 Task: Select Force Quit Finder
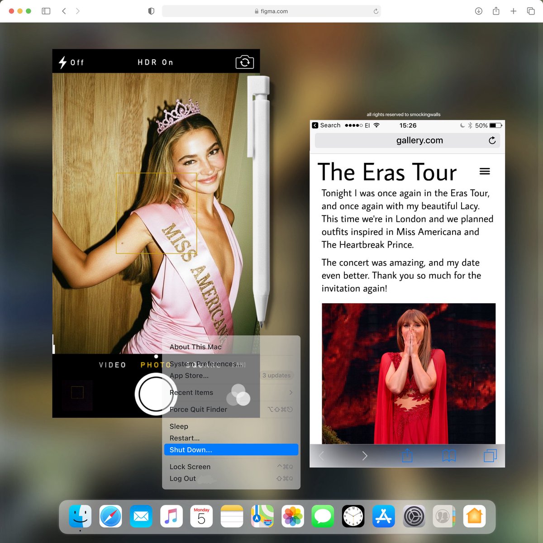231,409
